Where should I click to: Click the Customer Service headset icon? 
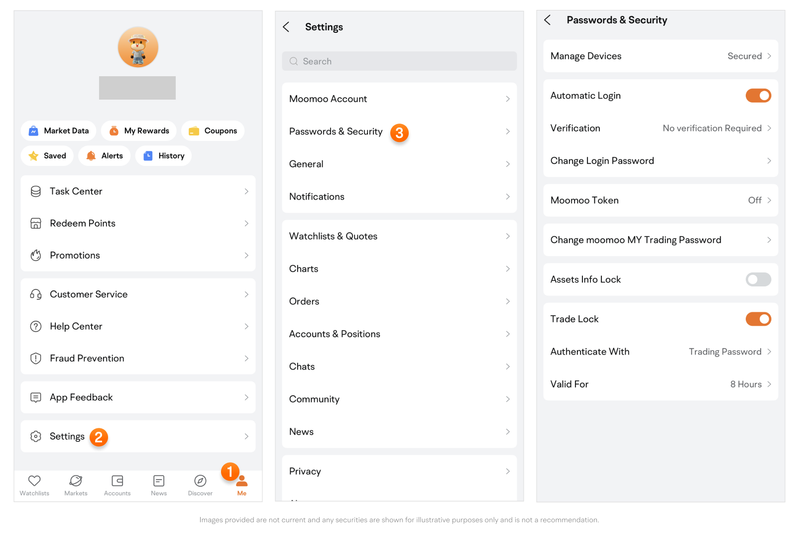coord(36,294)
